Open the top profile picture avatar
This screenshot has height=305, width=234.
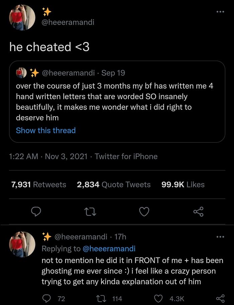tap(22, 17)
